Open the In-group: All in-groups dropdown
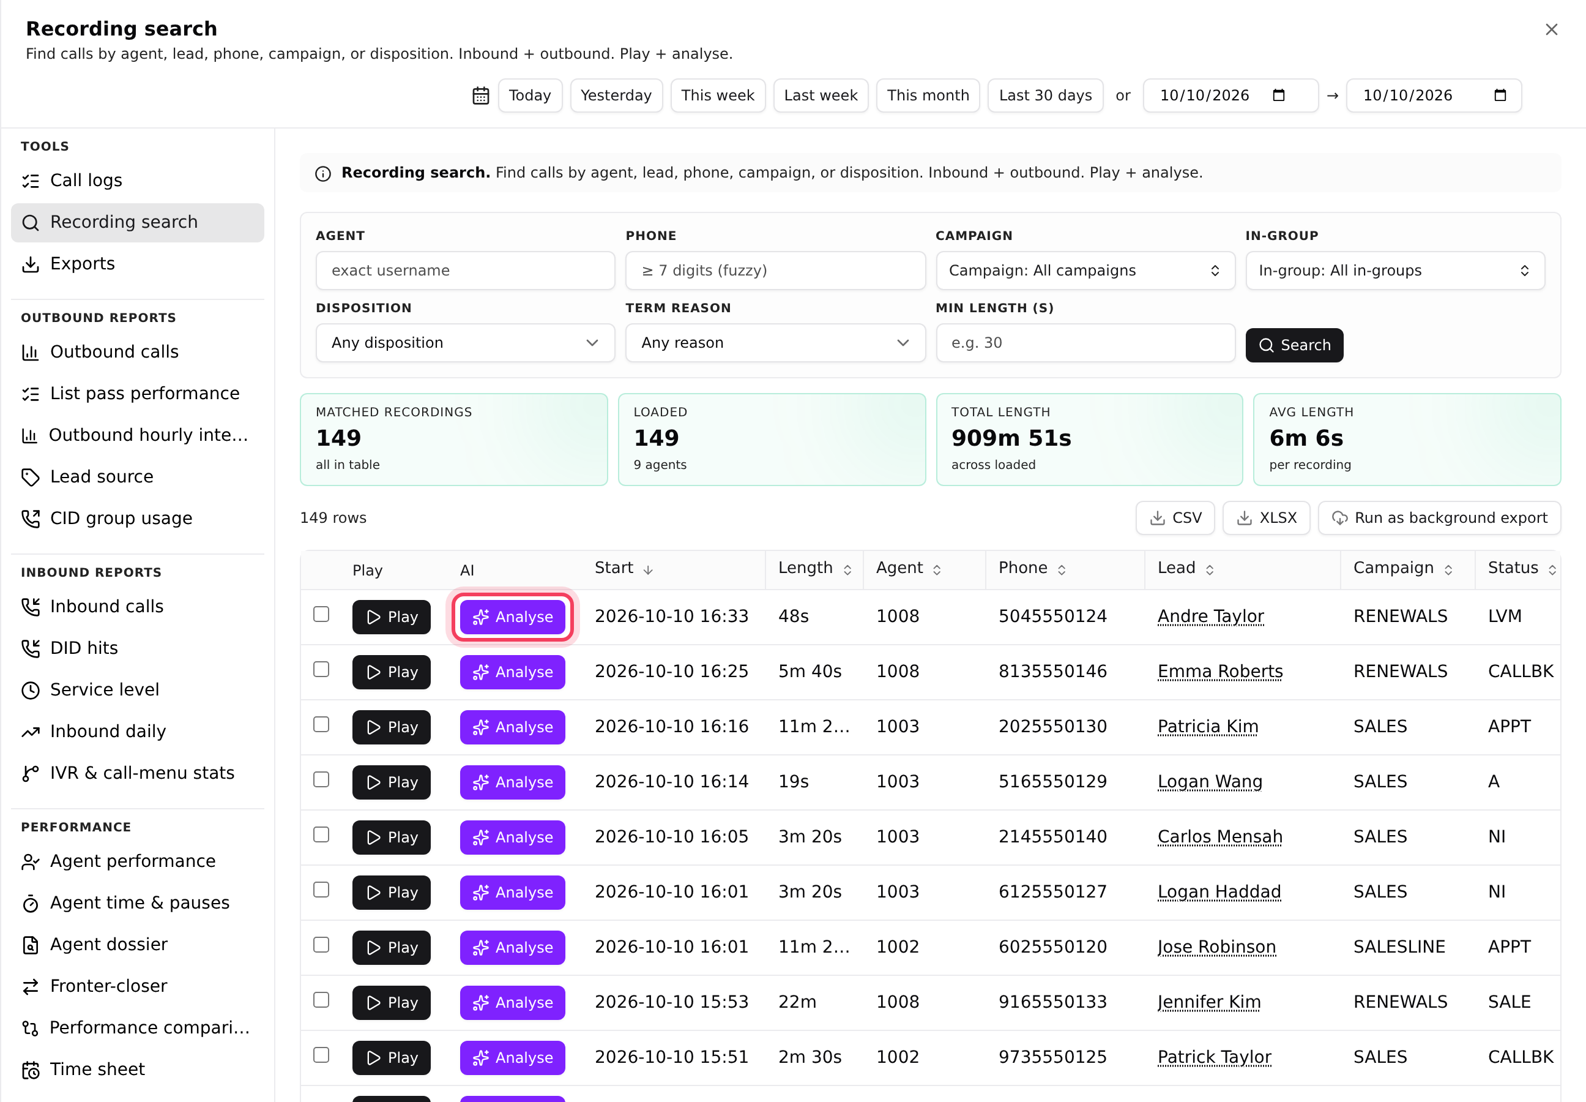The height and width of the screenshot is (1102, 1586). coord(1395,271)
